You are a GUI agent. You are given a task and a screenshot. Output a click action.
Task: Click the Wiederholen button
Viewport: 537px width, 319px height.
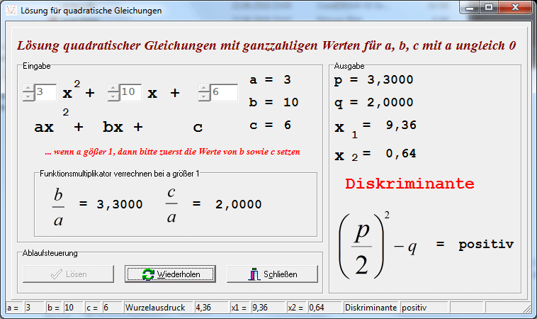click(x=170, y=274)
